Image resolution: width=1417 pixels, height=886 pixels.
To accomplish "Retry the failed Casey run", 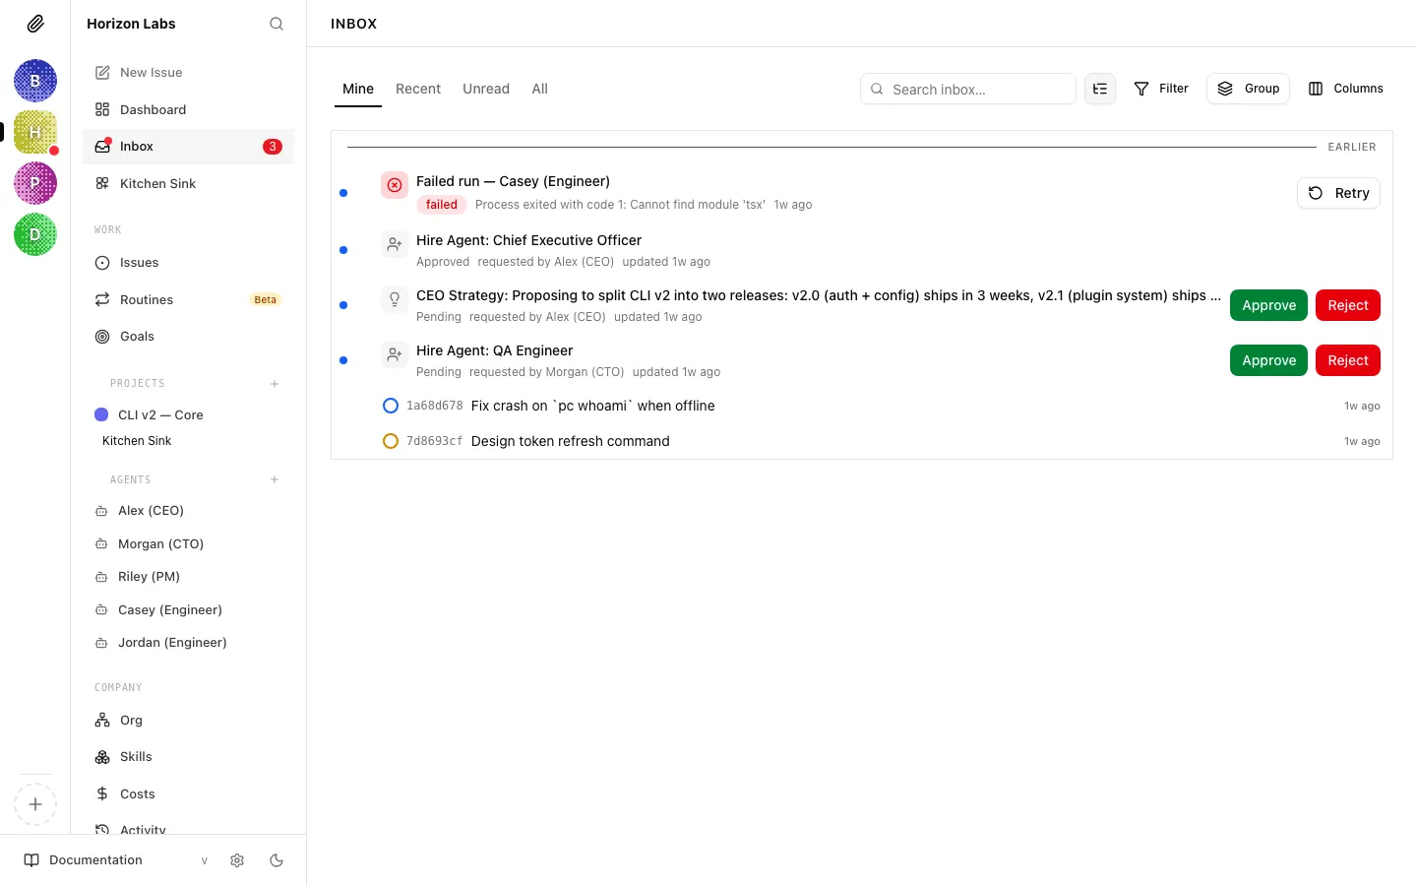I will tap(1338, 193).
